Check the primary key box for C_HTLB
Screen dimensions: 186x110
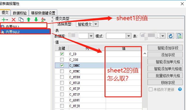coord(62,83)
